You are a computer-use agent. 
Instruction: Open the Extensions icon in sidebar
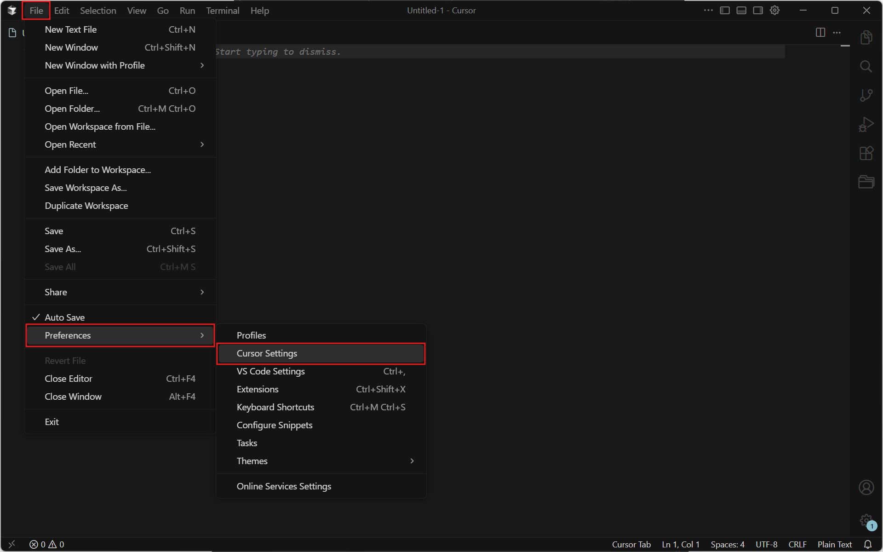click(x=866, y=153)
